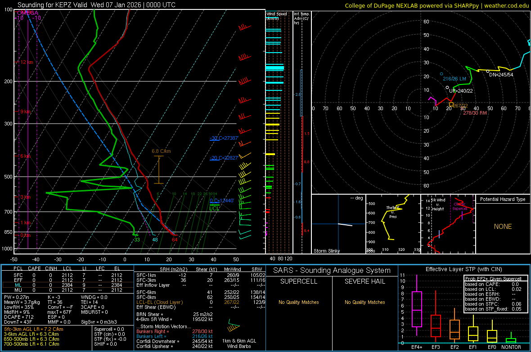Click "SARS - Sounding Analogue System" heading
The width and height of the screenshot is (531, 352).
[332, 271]
